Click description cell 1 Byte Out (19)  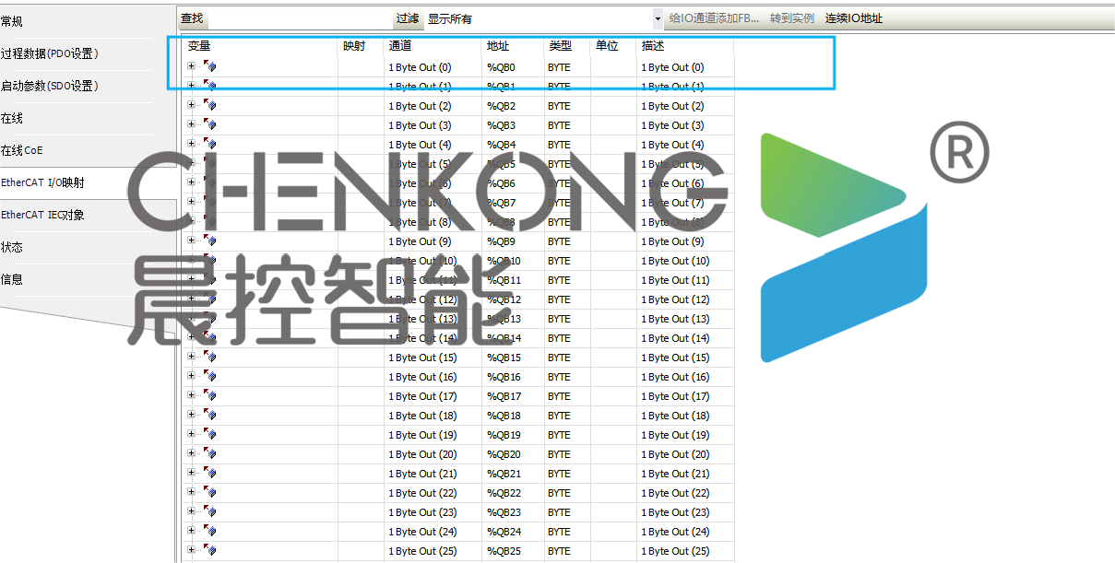685,435
